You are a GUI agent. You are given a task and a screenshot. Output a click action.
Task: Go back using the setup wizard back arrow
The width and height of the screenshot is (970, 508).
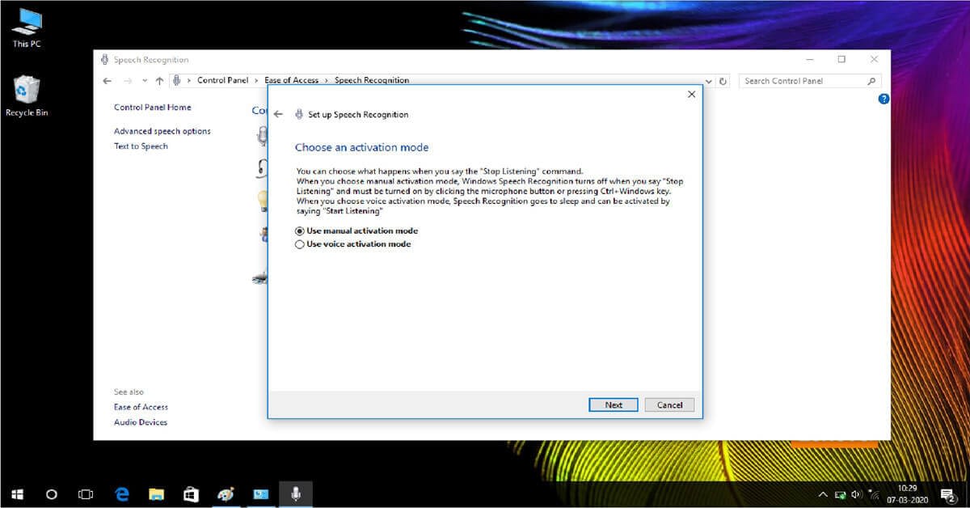(x=278, y=114)
